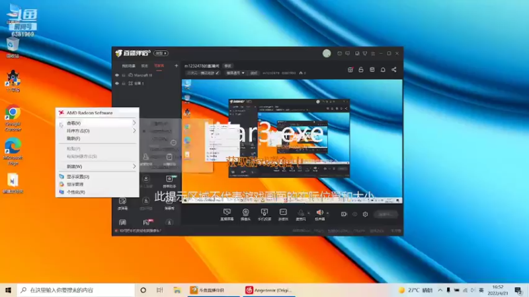The height and width of the screenshot is (297, 529).
Task: Select 刷新(F) from the desktop context menu
Action: click(97, 139)
